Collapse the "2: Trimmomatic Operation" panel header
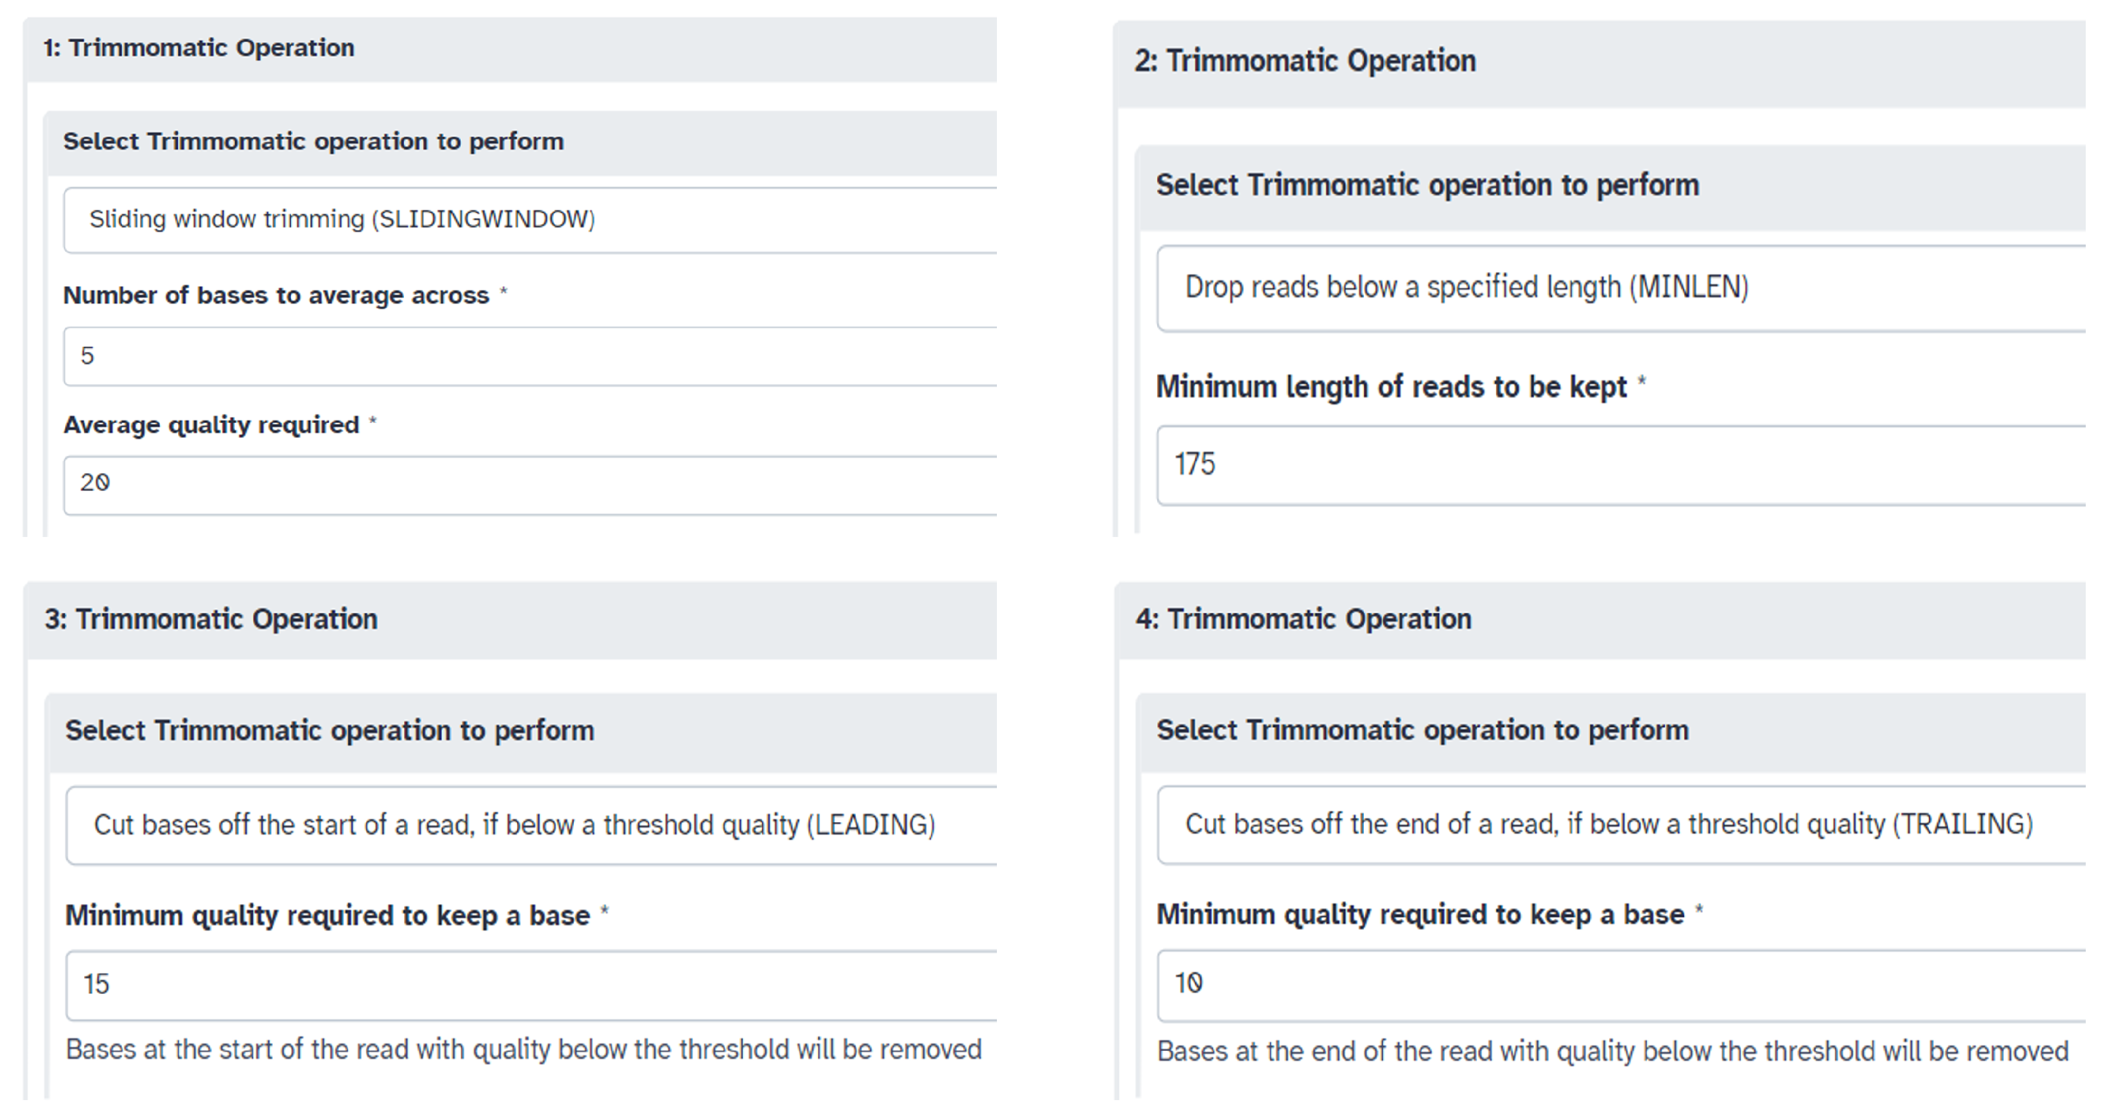Viewport: 2110px width, 1118px height. [x=1305, y=61]
